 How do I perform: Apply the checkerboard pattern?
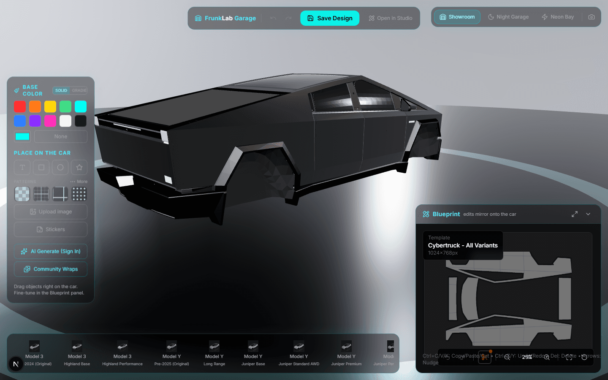[x=22, y=194]
